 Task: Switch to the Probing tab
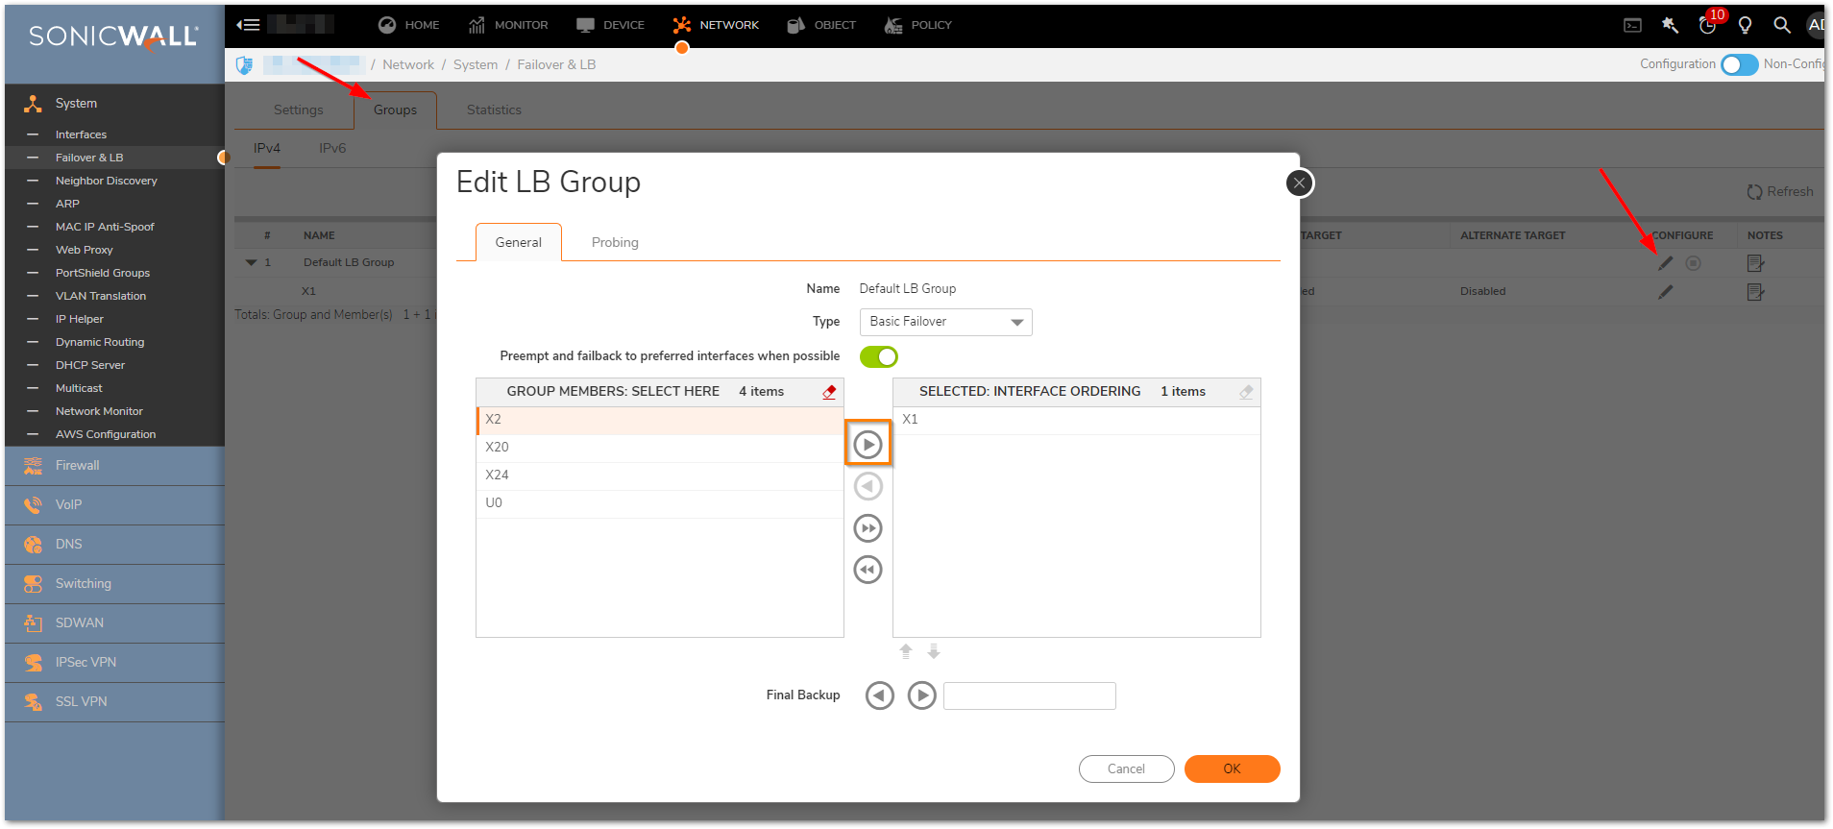615,242
